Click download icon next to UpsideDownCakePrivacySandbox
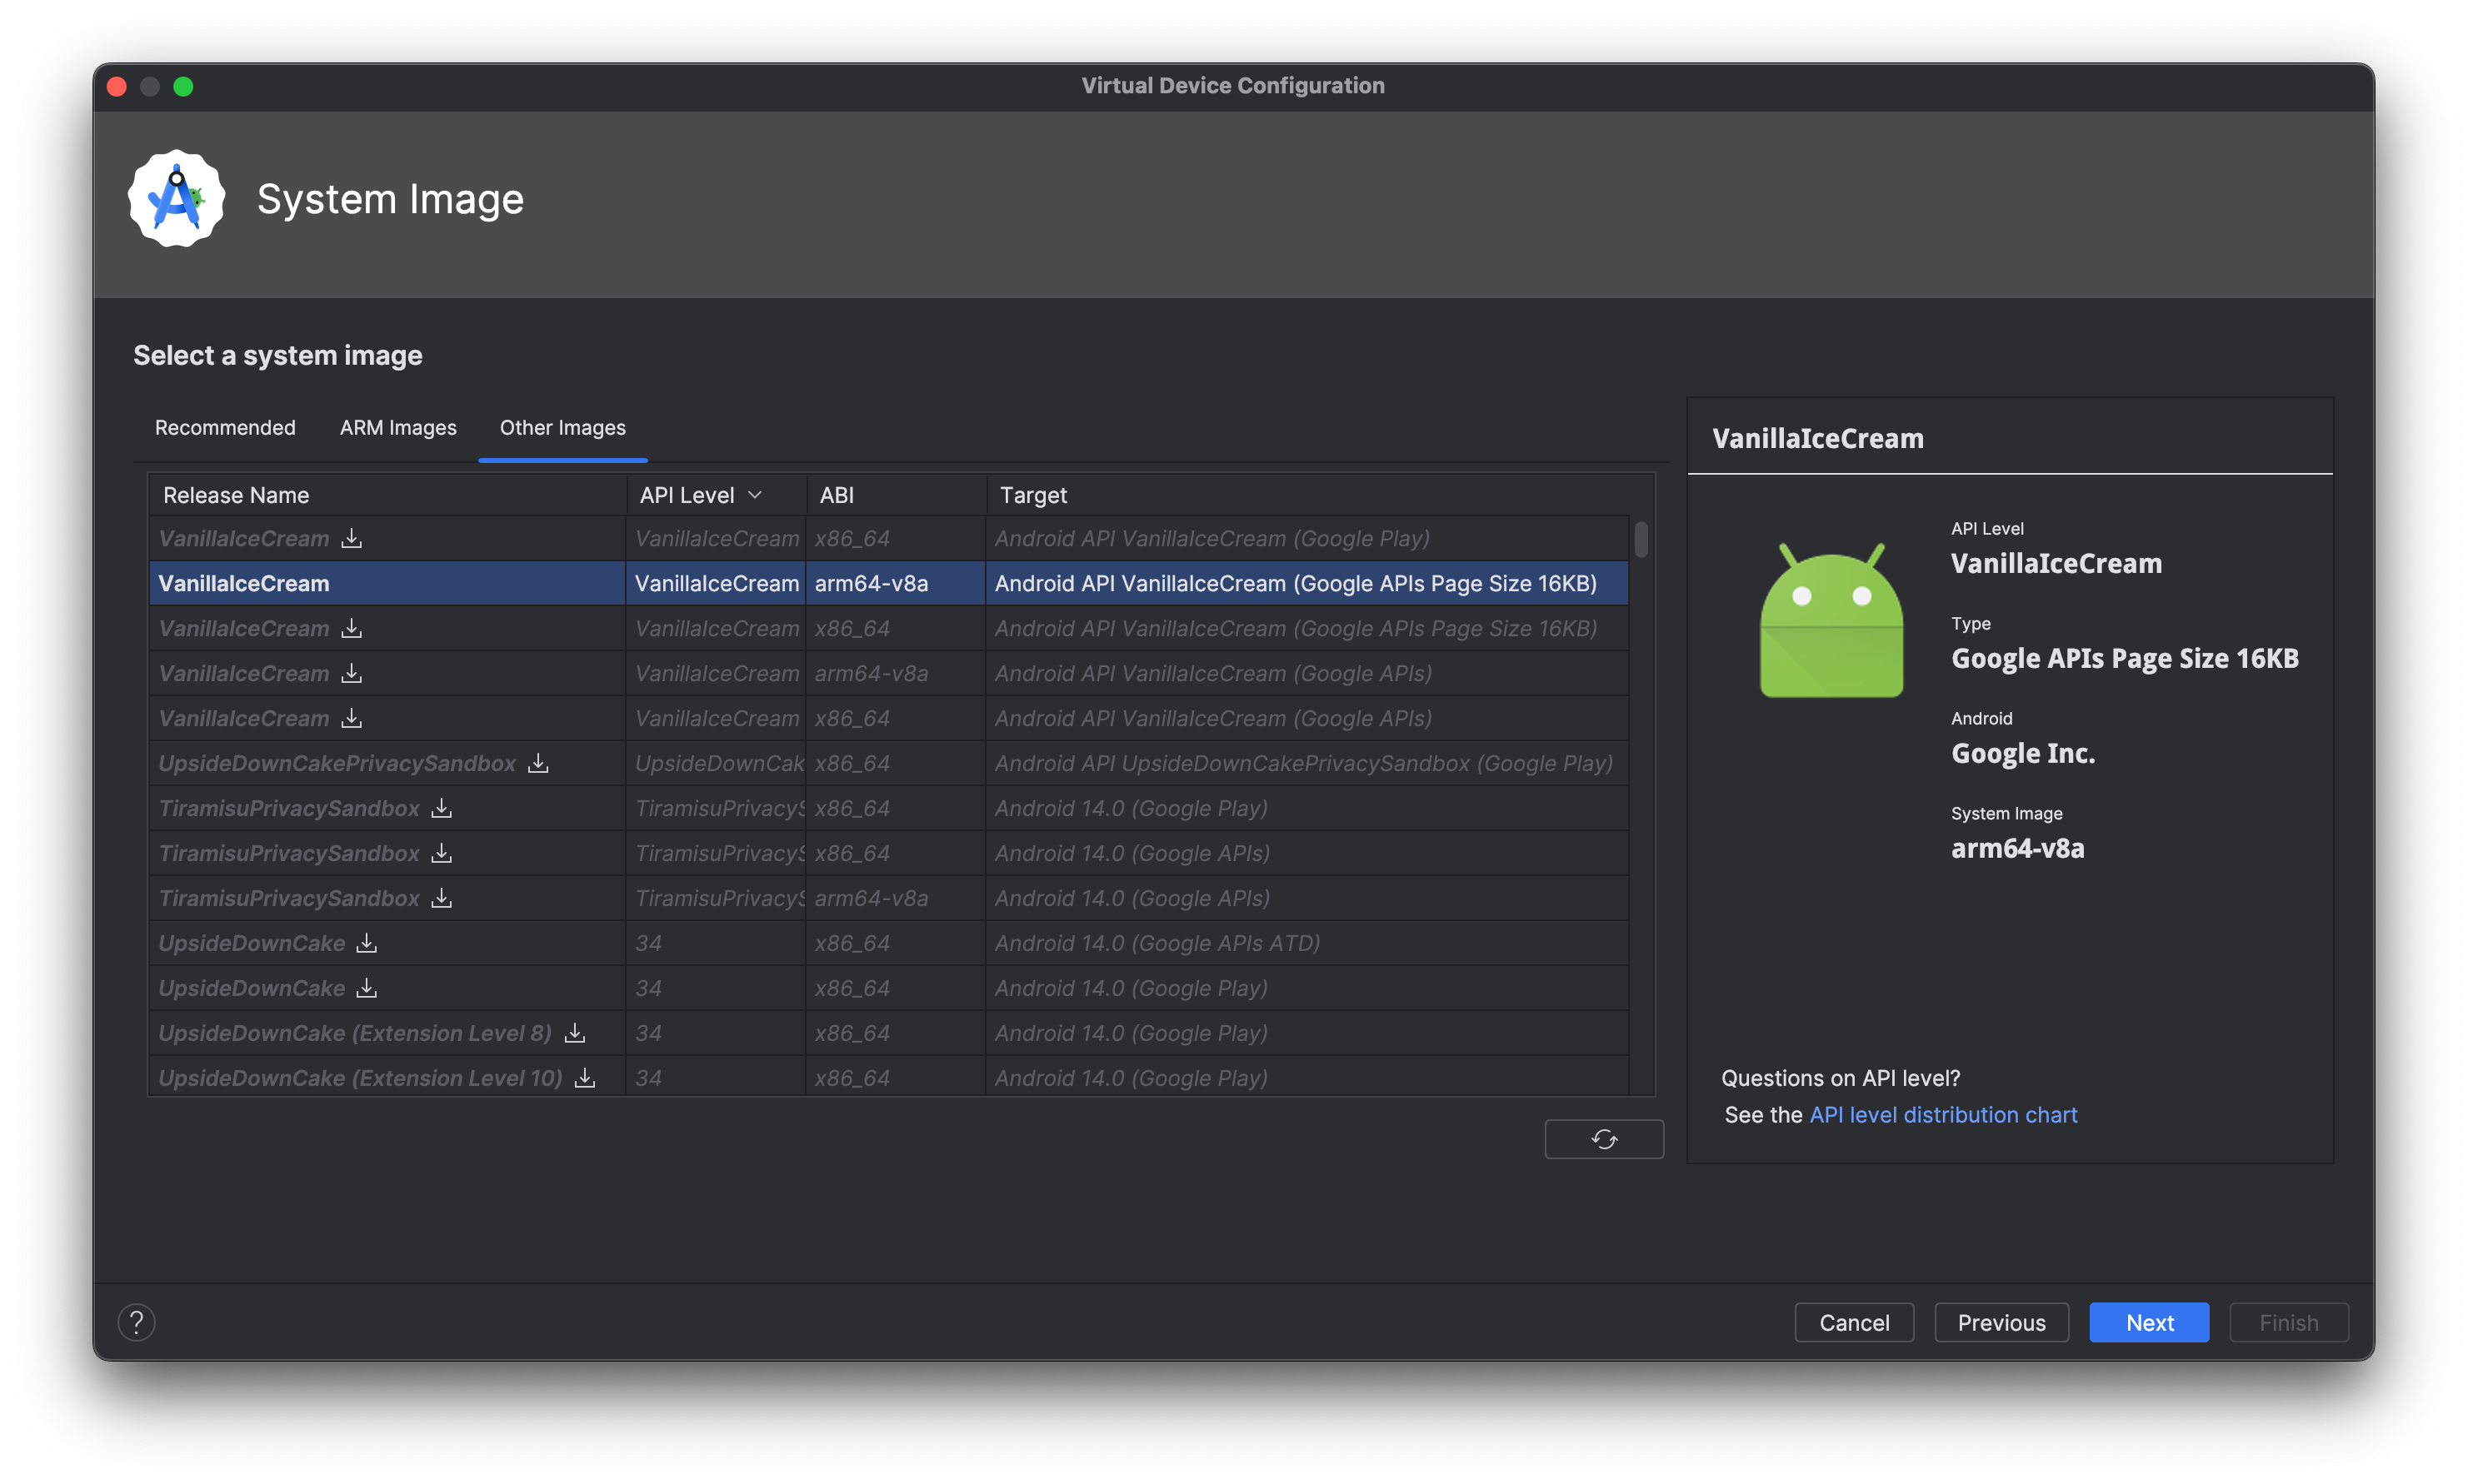This screenshot has width=2468, height=1484. 543,763
